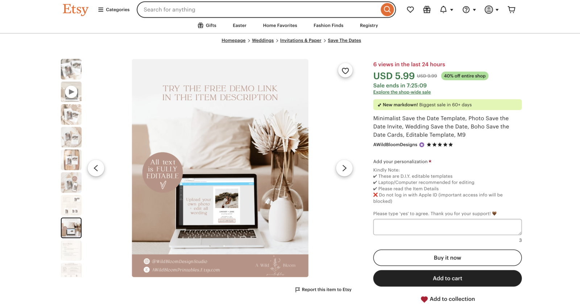
Task: Click the orange search magnifier button
Action: (387, 10)
